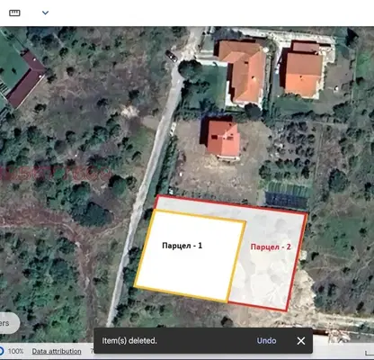This screenshot has height=360, width=374.
Task: Click the Парцел - 2 red text label
Action: pyautogui.click(x=271, y=247)
